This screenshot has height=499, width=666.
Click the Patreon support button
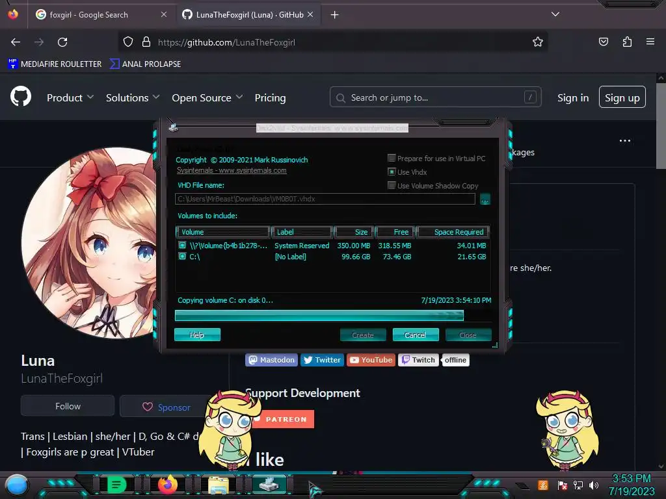pyautogui.click(x=284, y=419)
